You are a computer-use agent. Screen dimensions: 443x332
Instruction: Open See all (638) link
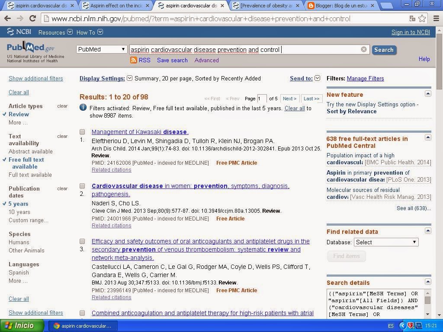point(414,208)
